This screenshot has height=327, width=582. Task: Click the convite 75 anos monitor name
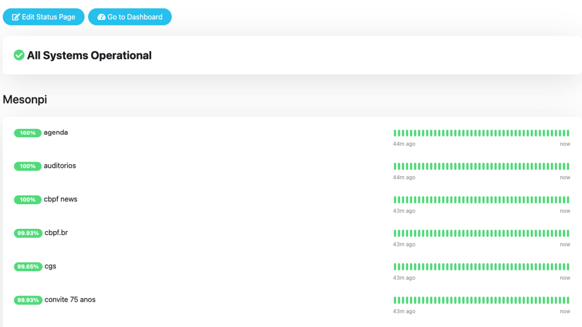70,300
